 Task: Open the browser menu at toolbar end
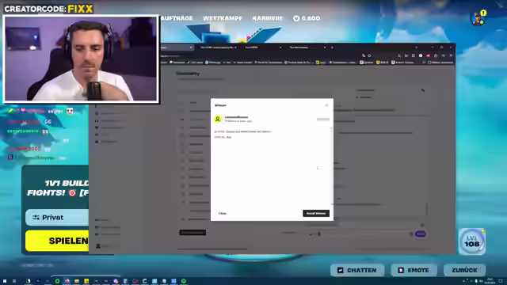[x=451, y=55]
